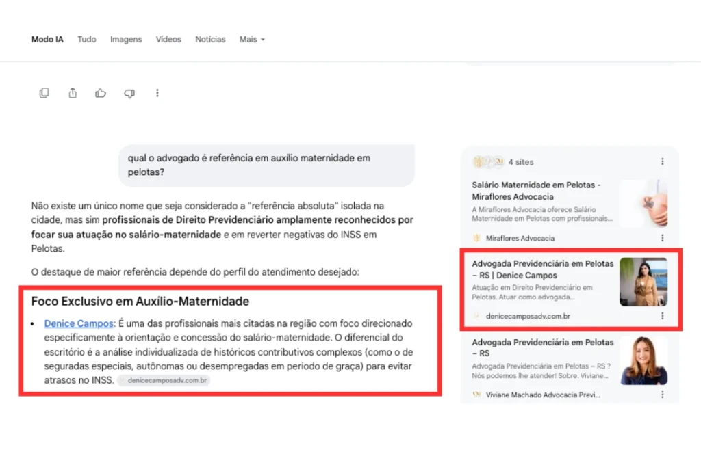
Task: Click the snippet Atuação em Direito Previdenciário em Pelotas
Action: (x=532, y=293)
